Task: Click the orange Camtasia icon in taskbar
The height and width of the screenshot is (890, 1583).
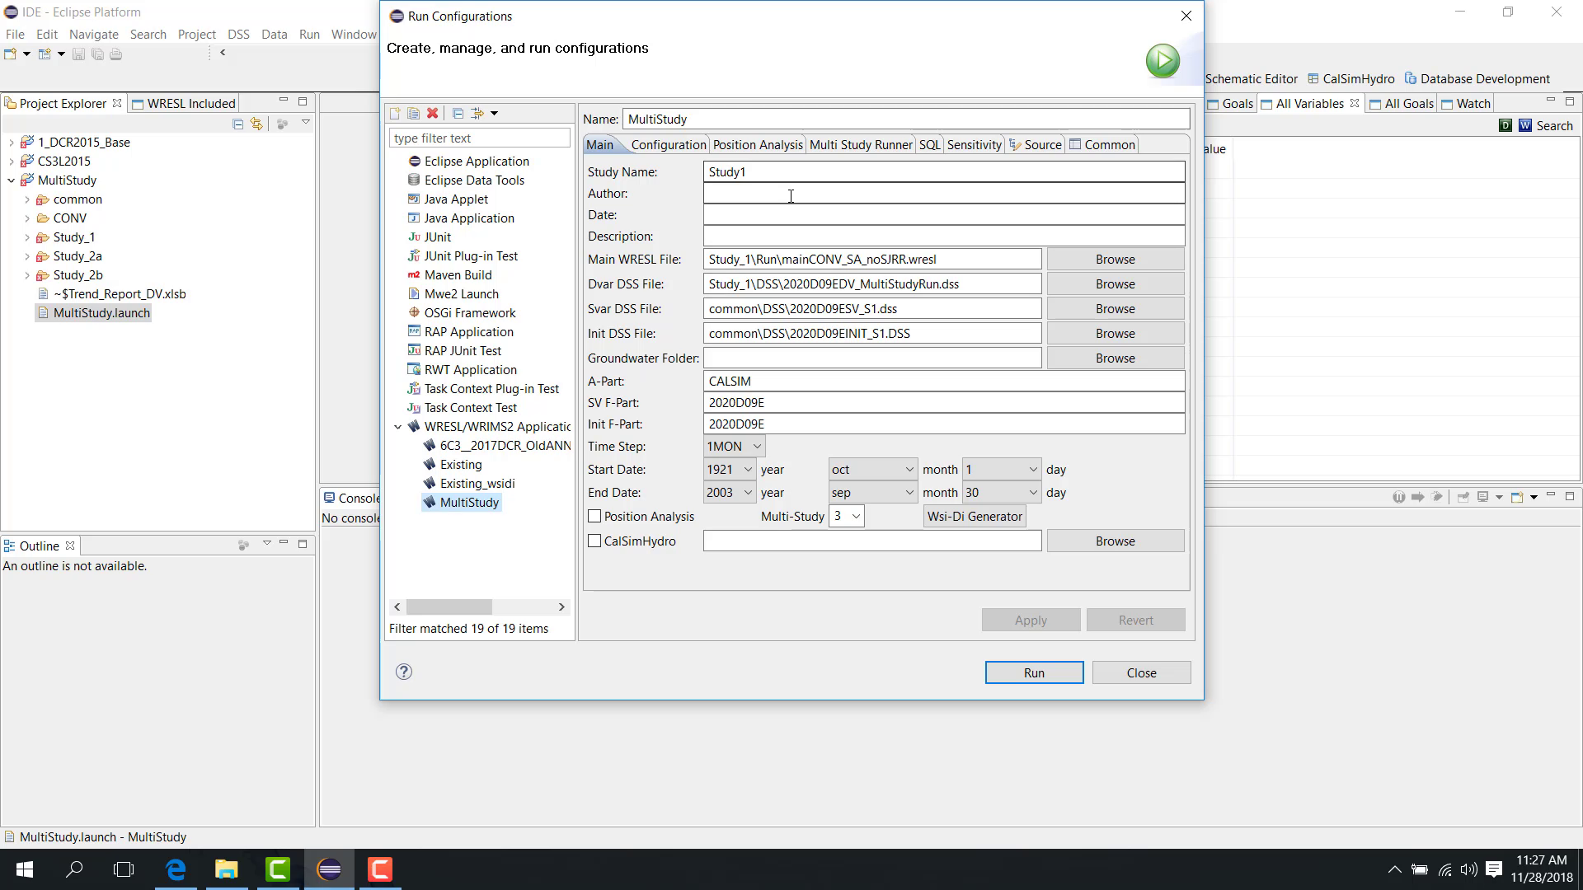Action: (x=380, y=869)
